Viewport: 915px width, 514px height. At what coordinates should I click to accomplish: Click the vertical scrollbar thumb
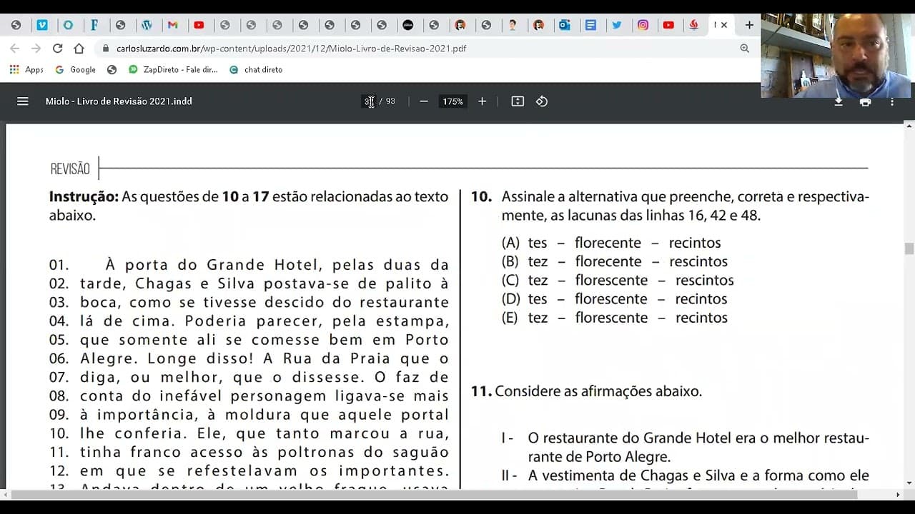click(909, 248)
